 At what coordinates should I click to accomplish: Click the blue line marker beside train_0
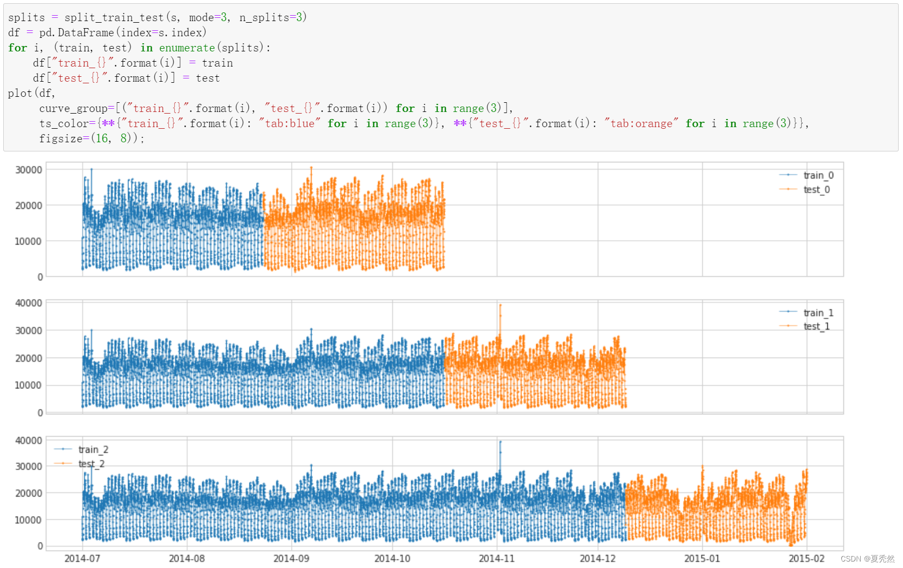[788, 175]
